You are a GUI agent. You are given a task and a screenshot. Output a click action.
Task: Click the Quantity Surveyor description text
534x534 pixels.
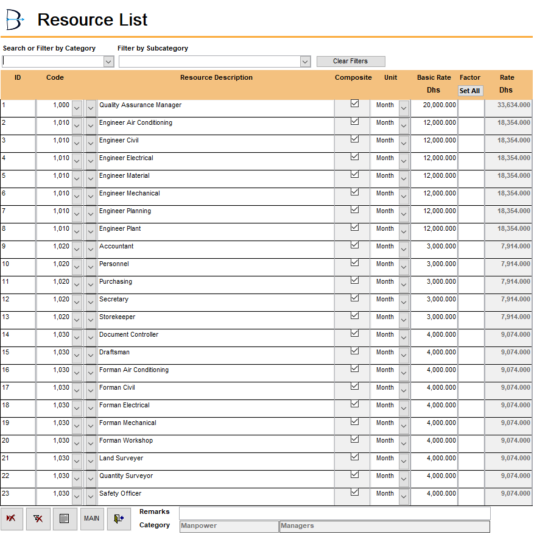126,476
